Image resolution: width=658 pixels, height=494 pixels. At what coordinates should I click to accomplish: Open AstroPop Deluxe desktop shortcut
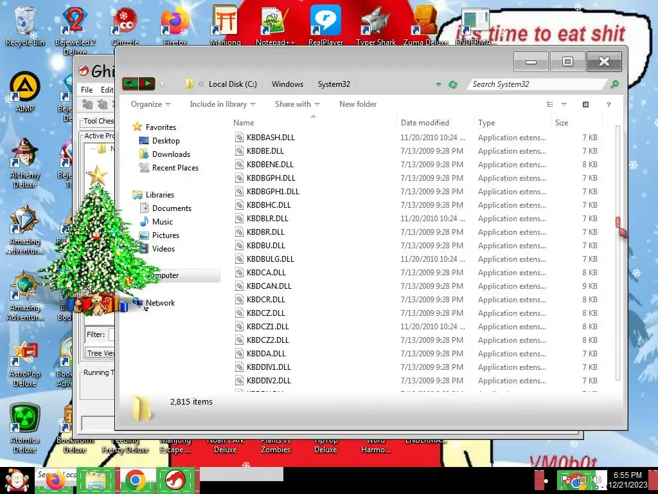(25, 364)
